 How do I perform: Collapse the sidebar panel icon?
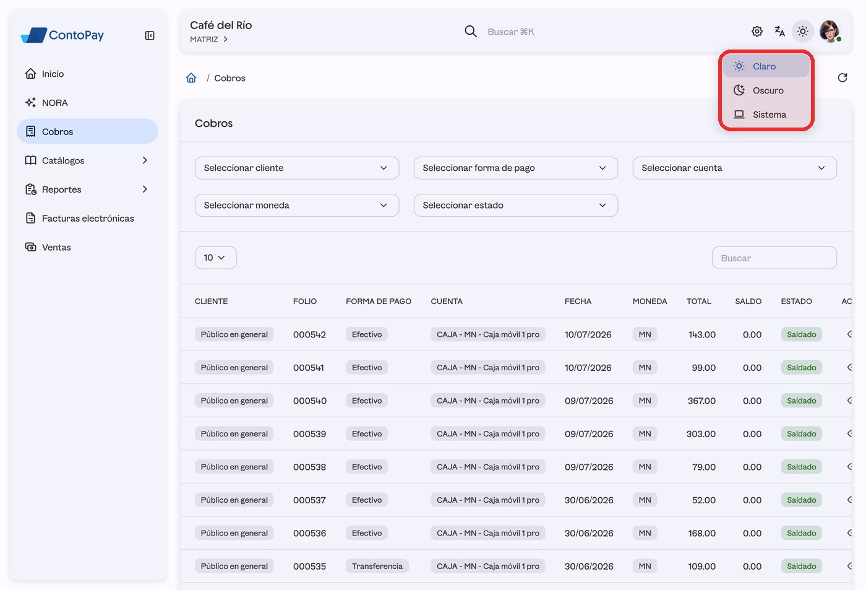[x=150, y=35]
